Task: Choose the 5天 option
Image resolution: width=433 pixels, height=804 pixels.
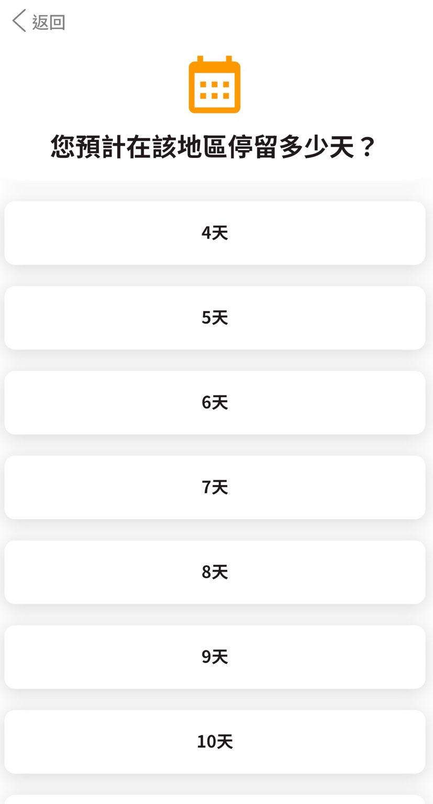Action: tap(215, 318)
